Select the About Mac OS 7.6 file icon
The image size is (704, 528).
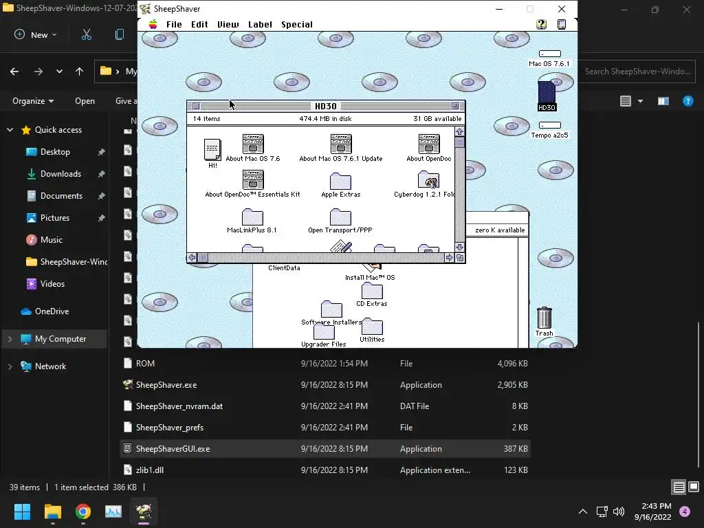(x=253, y=144)
